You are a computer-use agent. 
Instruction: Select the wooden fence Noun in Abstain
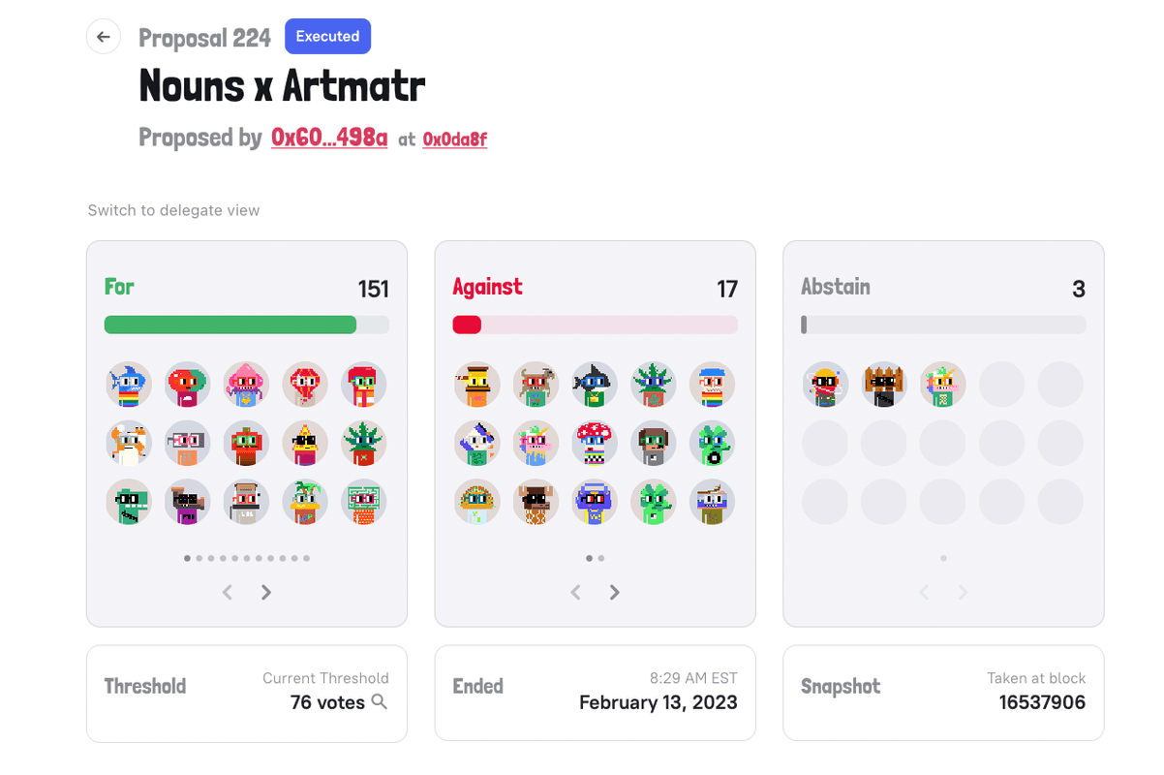tap(884, 385)
